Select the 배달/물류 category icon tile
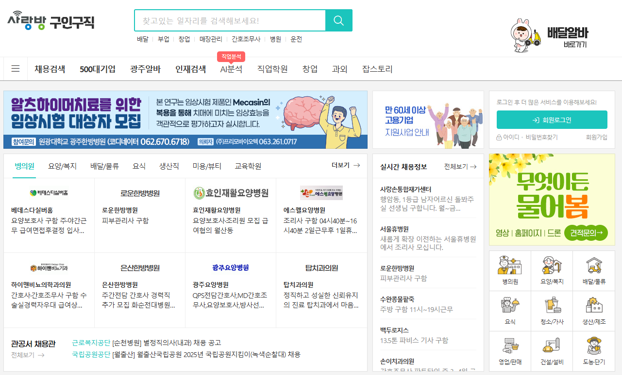Viewport: 622px width, 375px height. tap(594, 270)
